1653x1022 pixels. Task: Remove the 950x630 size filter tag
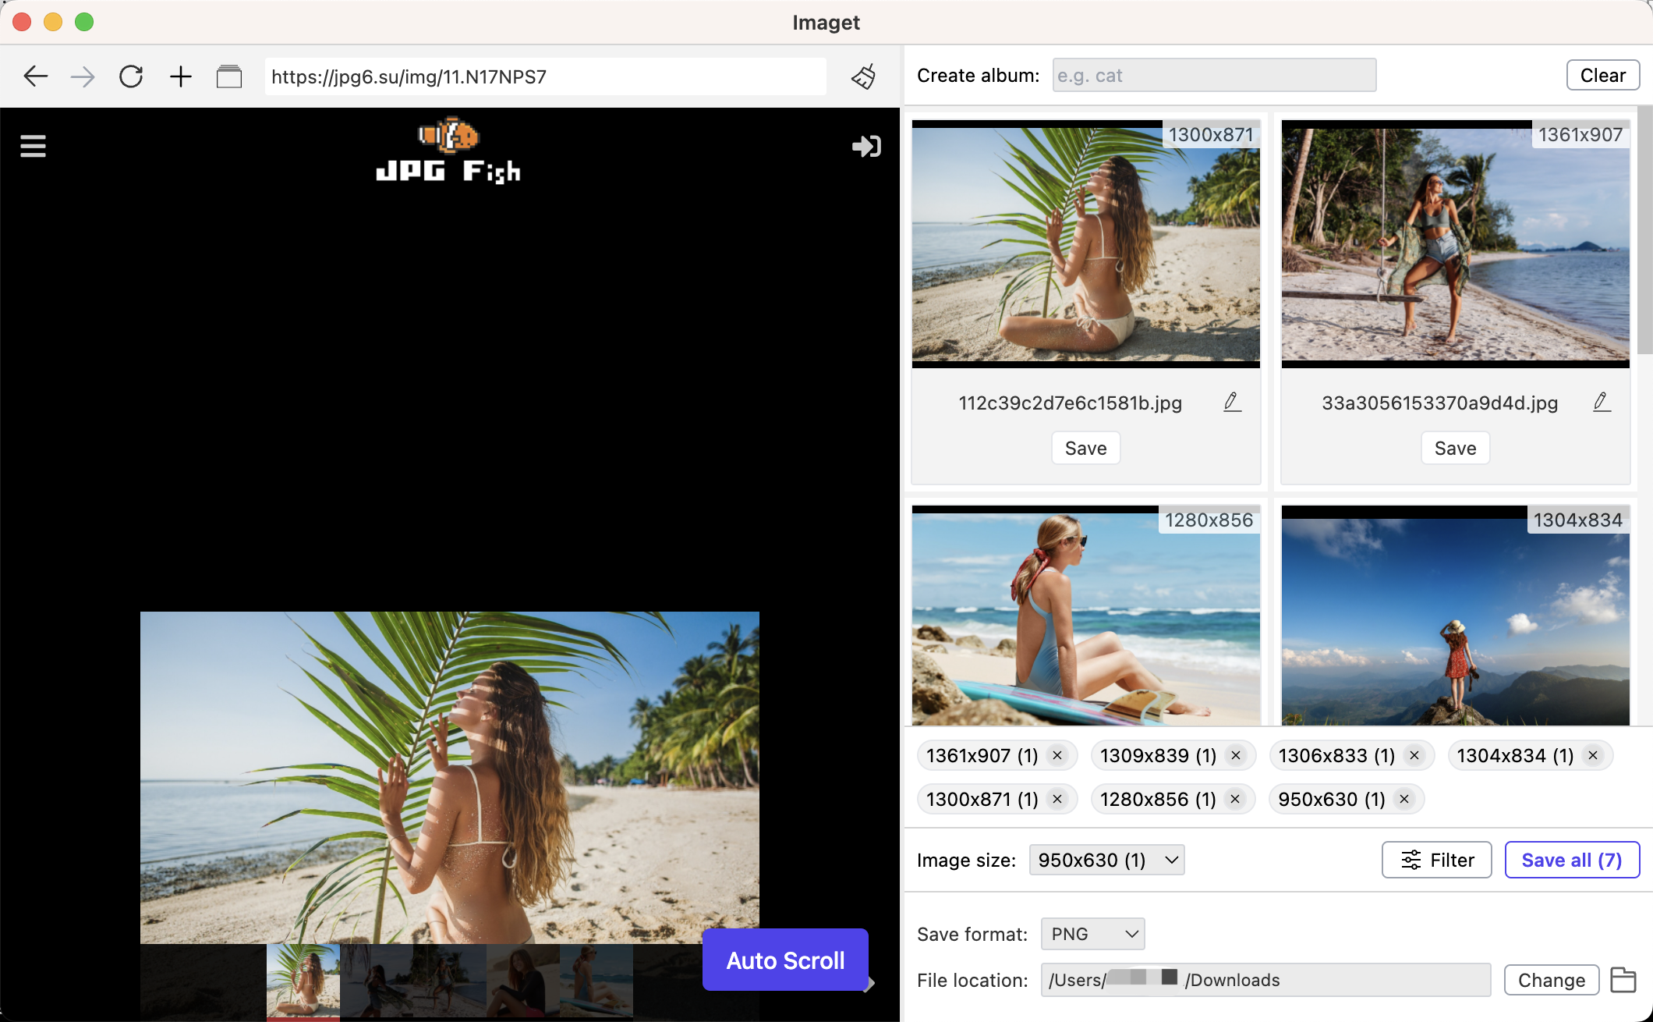[1404, 799]
